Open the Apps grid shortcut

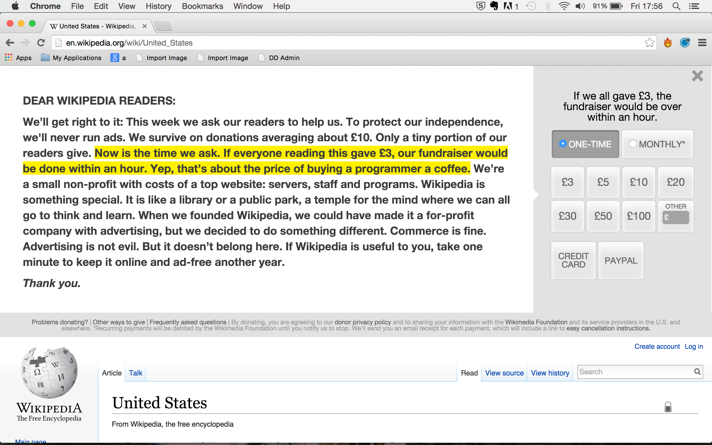coord(18,58)
